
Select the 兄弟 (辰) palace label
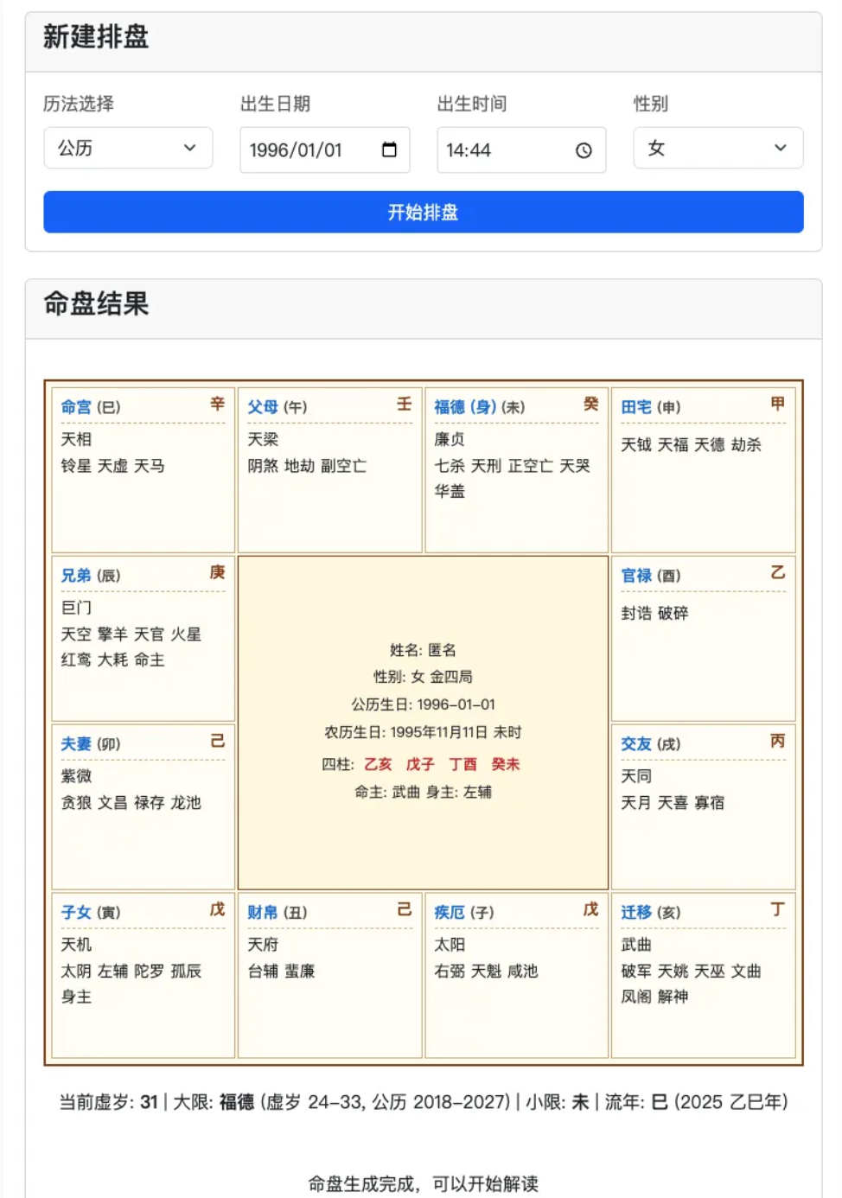coord(91,575)
